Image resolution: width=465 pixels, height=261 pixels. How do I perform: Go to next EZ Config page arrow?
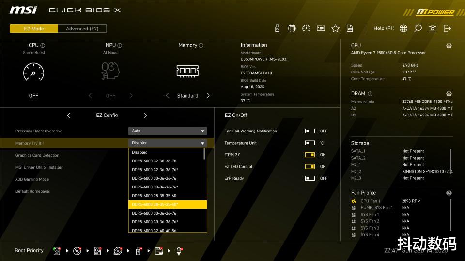pos(145,116)
